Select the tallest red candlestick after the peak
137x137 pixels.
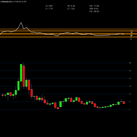24,76
